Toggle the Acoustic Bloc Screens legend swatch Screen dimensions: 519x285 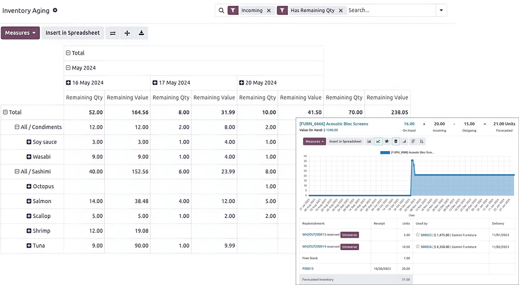(x=385, y=153)
